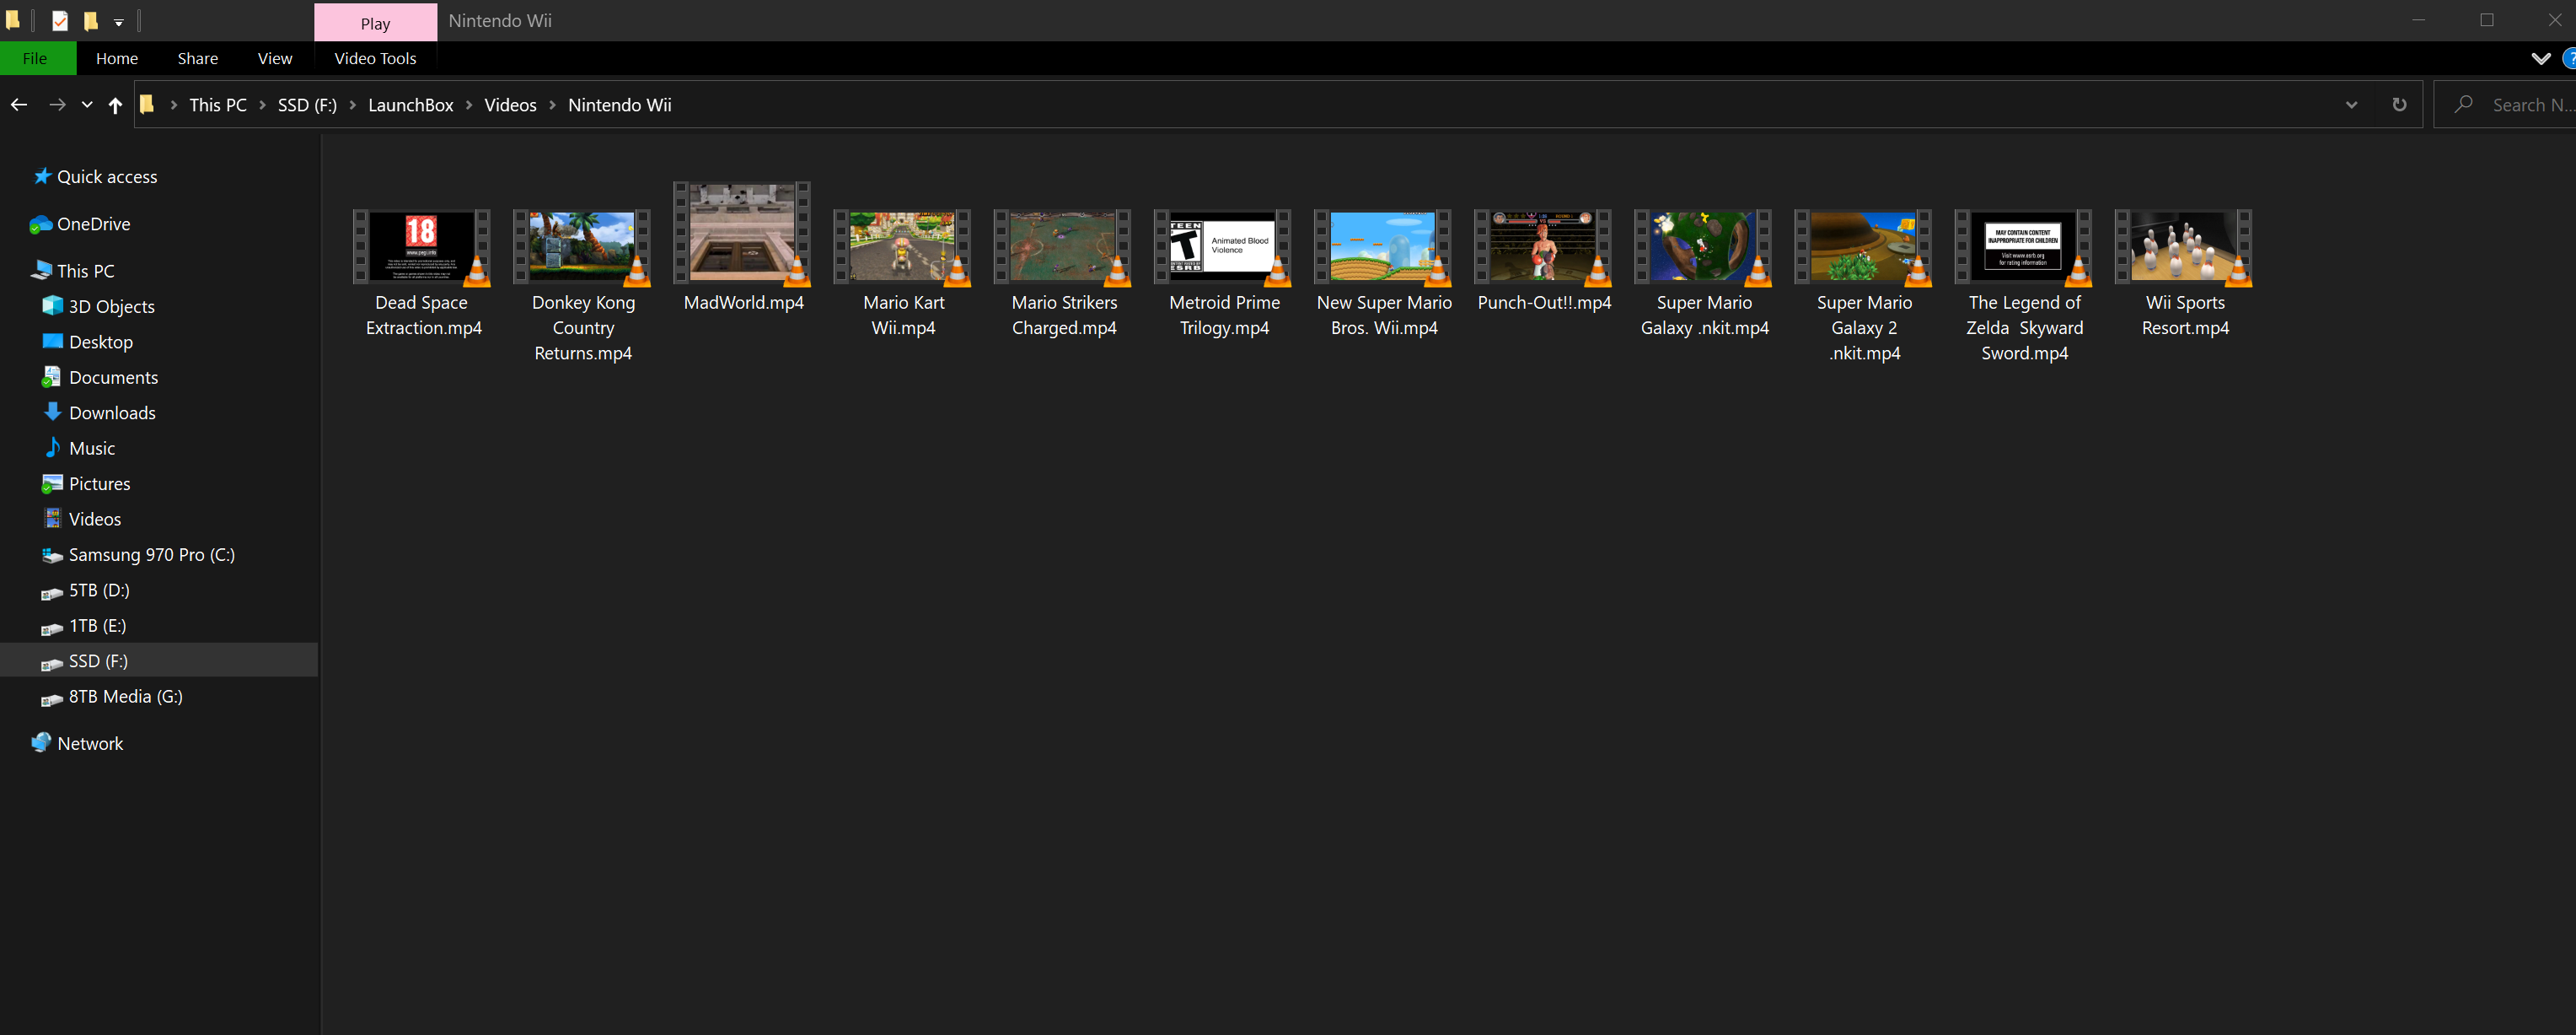Viewport: 2576px width, 1035px height.
Task: Open the address bar history dropdown
Action: coord(2351,105)
